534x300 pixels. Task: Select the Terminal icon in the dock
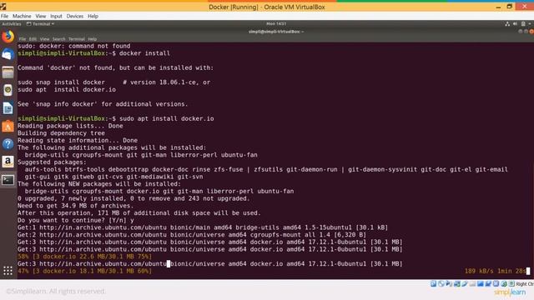8,180
